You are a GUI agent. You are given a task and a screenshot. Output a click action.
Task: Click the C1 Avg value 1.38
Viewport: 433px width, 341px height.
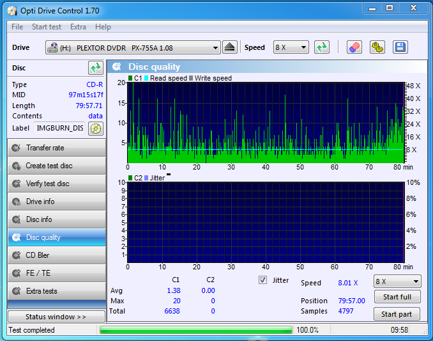click(x=174, y=290)
